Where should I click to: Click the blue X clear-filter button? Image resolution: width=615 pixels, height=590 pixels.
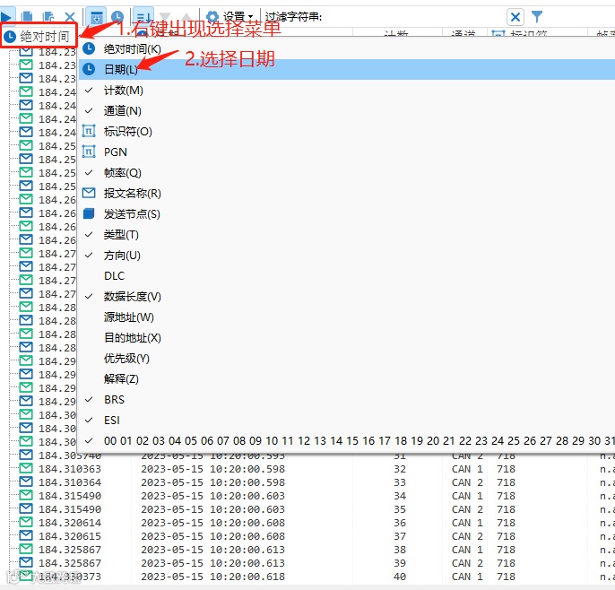point(515,17)
